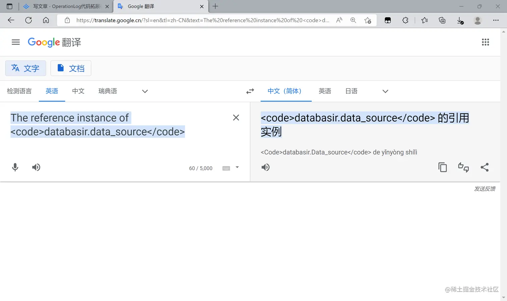Listen to the source text
507x301 pixels.
tap(36, 167)
